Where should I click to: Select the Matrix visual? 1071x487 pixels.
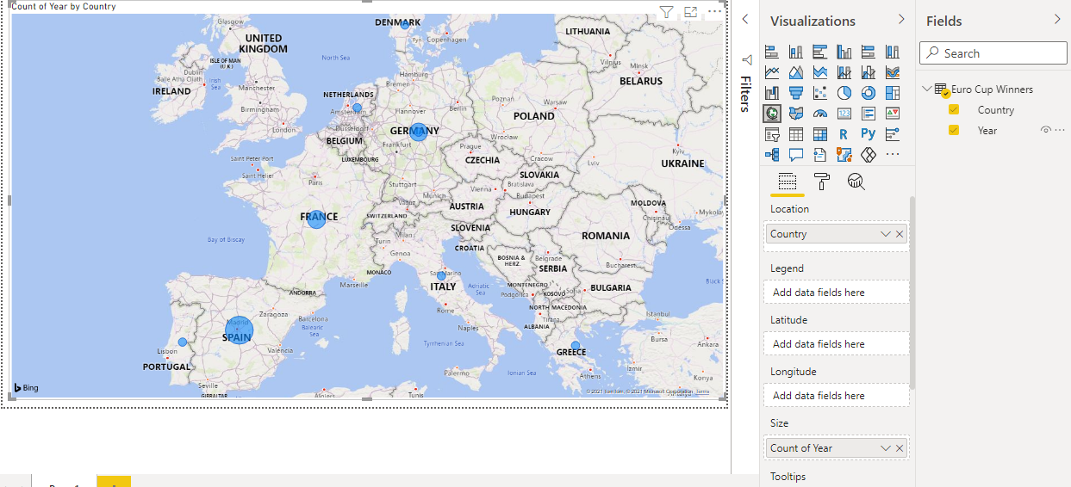click(820, 134)
